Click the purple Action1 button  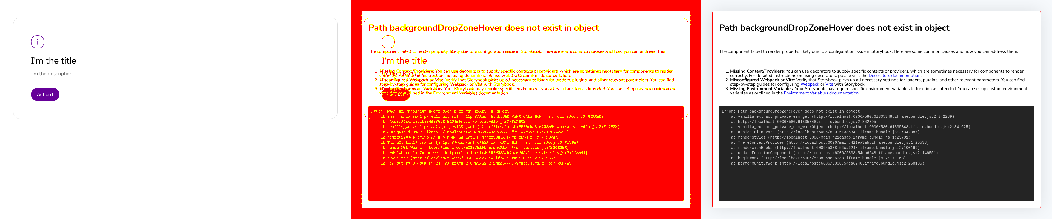(x=45, y=95)
